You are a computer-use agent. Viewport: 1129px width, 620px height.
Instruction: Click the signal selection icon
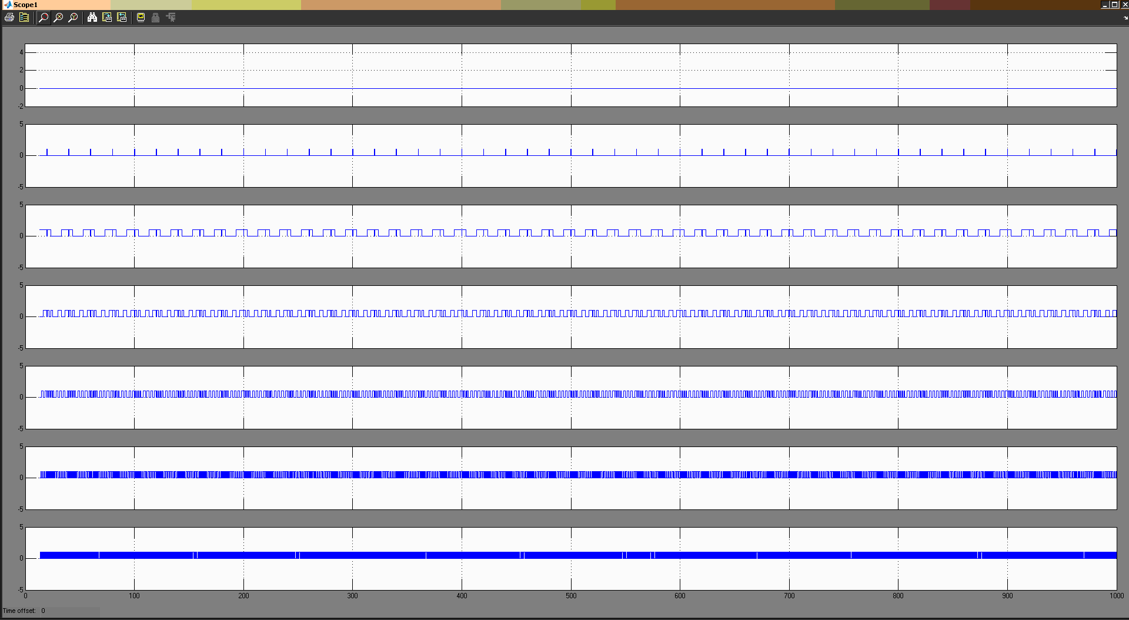(171, 18)
